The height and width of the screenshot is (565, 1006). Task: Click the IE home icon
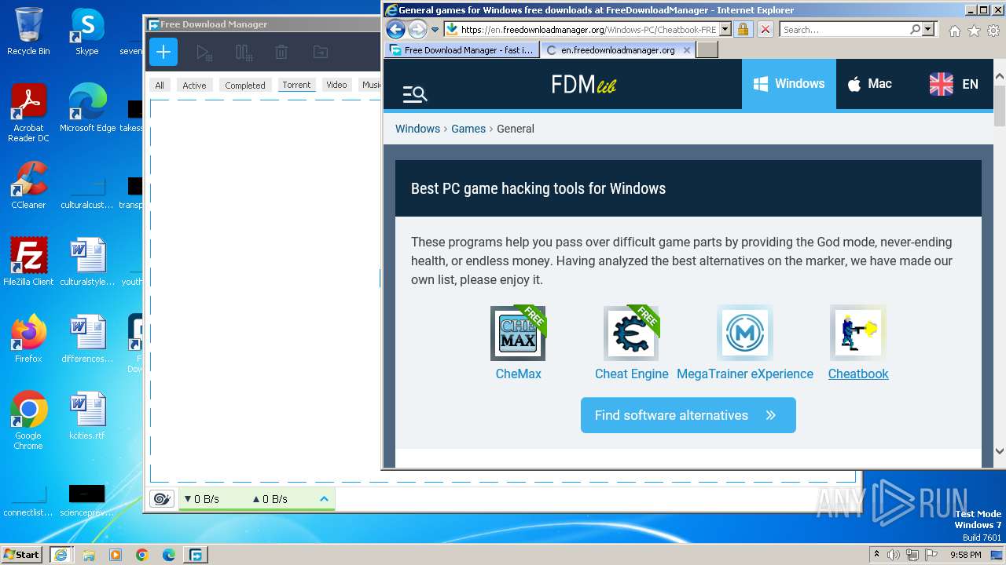[954, 31]
